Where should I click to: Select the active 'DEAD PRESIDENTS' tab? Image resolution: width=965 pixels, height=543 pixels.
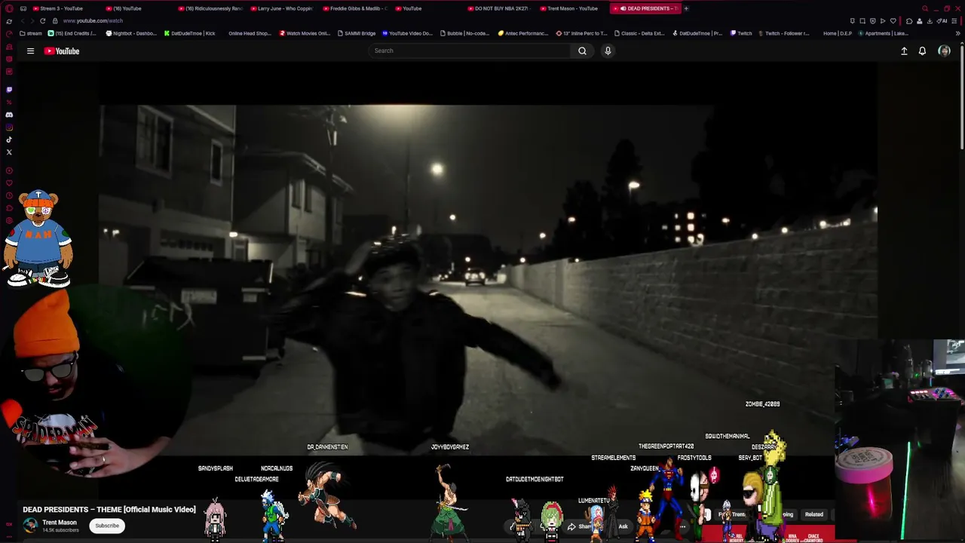[x=645, y=8]
